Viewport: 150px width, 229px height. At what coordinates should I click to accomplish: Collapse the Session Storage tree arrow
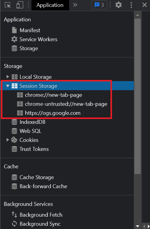click(8, 86)
